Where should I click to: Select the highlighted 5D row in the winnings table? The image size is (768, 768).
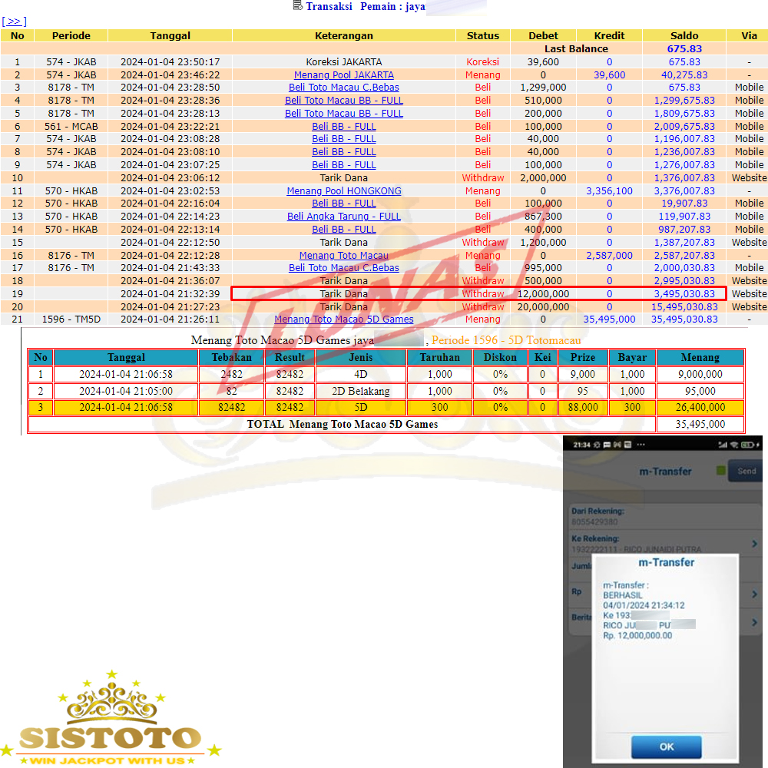[x=360, y=408]
